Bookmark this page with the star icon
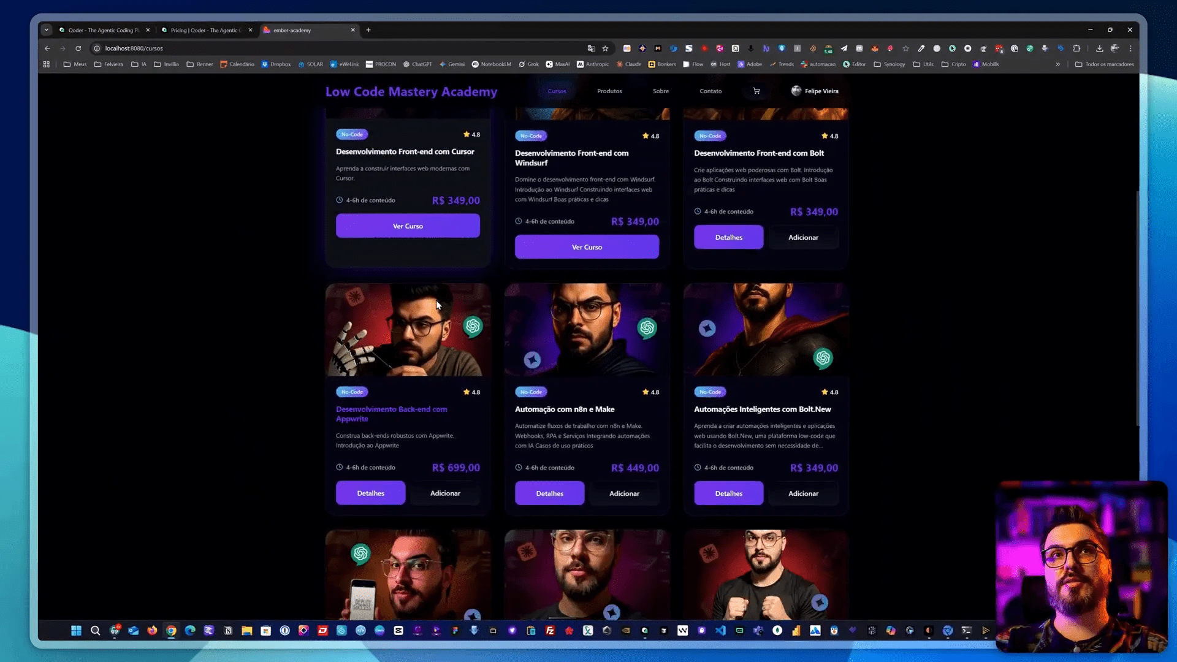This screenshot has height=662, width=1177. pos(605,48)
